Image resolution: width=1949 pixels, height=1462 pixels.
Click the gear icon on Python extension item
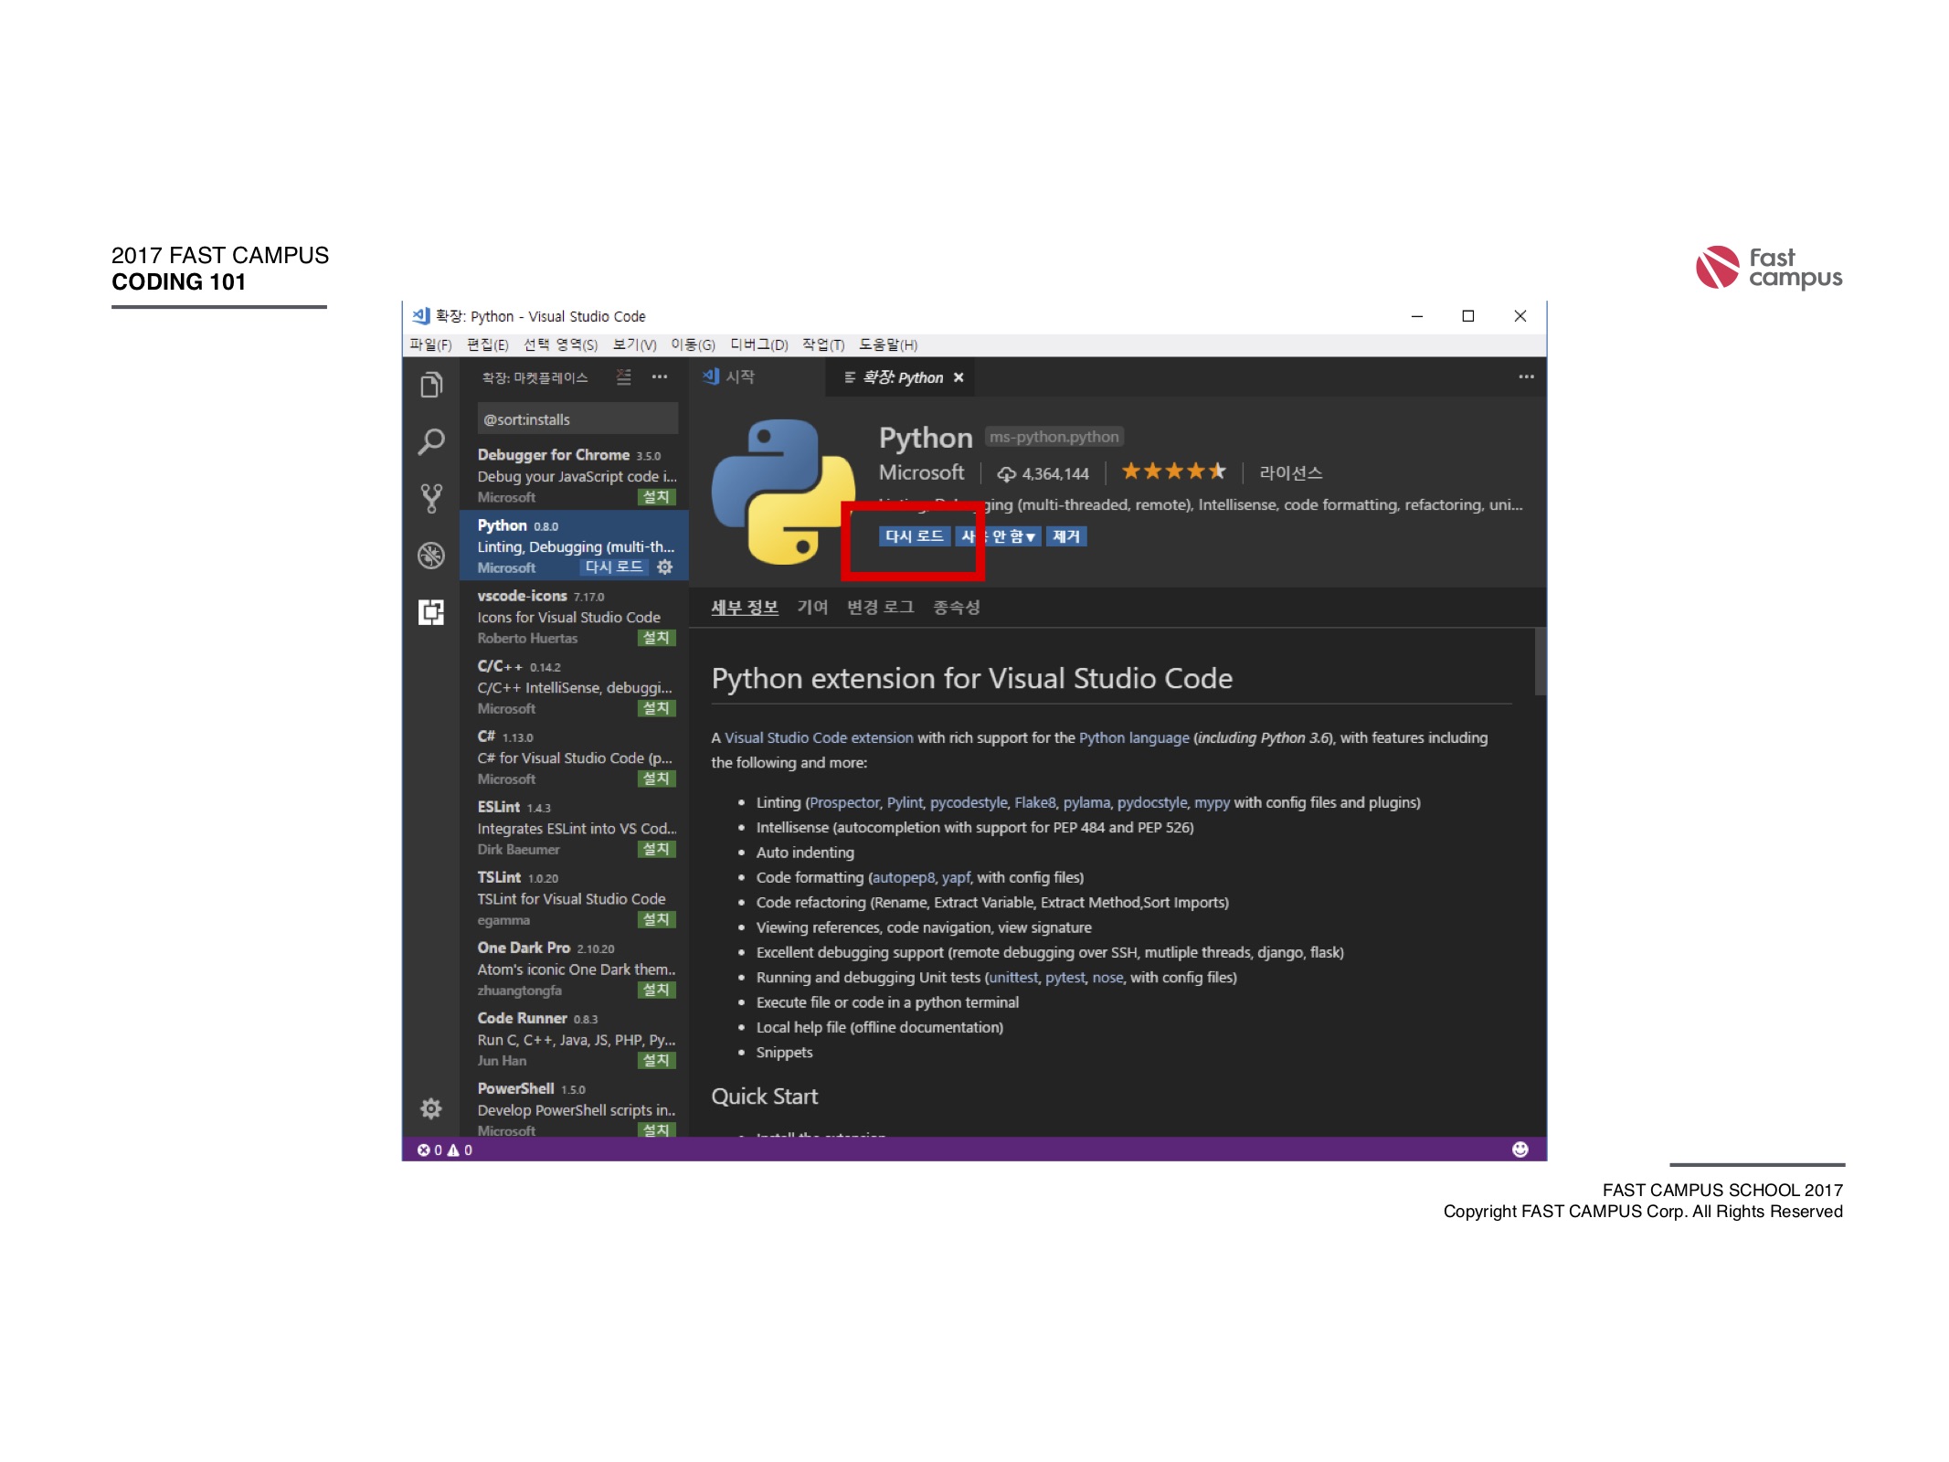click(665, 567)
